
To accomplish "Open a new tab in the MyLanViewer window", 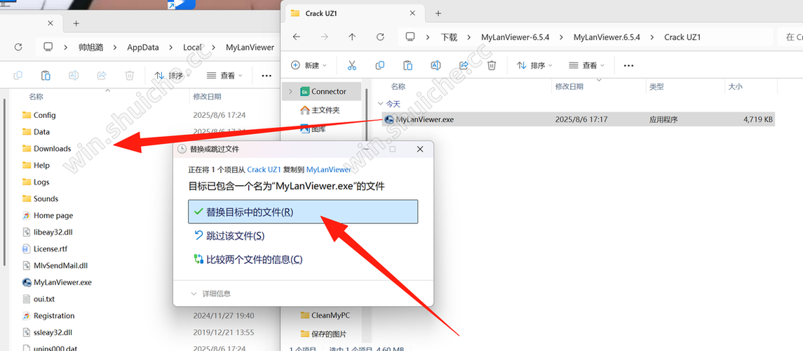I will point(76,23).
